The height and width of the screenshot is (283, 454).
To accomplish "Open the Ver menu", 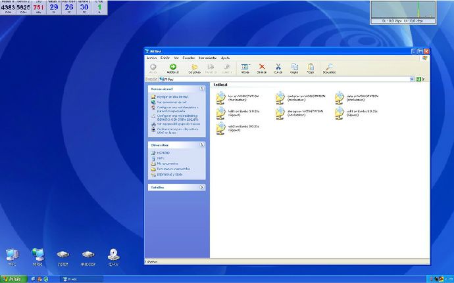I will tap(176, 58).
